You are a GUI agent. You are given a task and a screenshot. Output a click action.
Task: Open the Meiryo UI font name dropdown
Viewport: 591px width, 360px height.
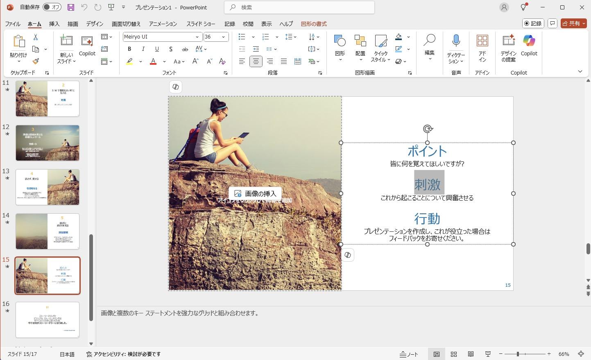tap(197, 37)
